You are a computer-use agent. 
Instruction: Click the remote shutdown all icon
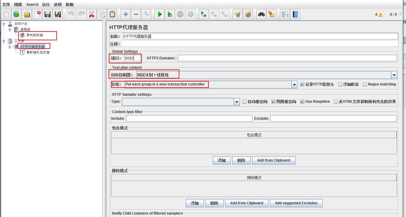point(225,14)
